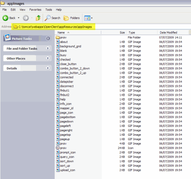
Task: Click the Up folder icon in toolbar
Action: pos(38,18)
